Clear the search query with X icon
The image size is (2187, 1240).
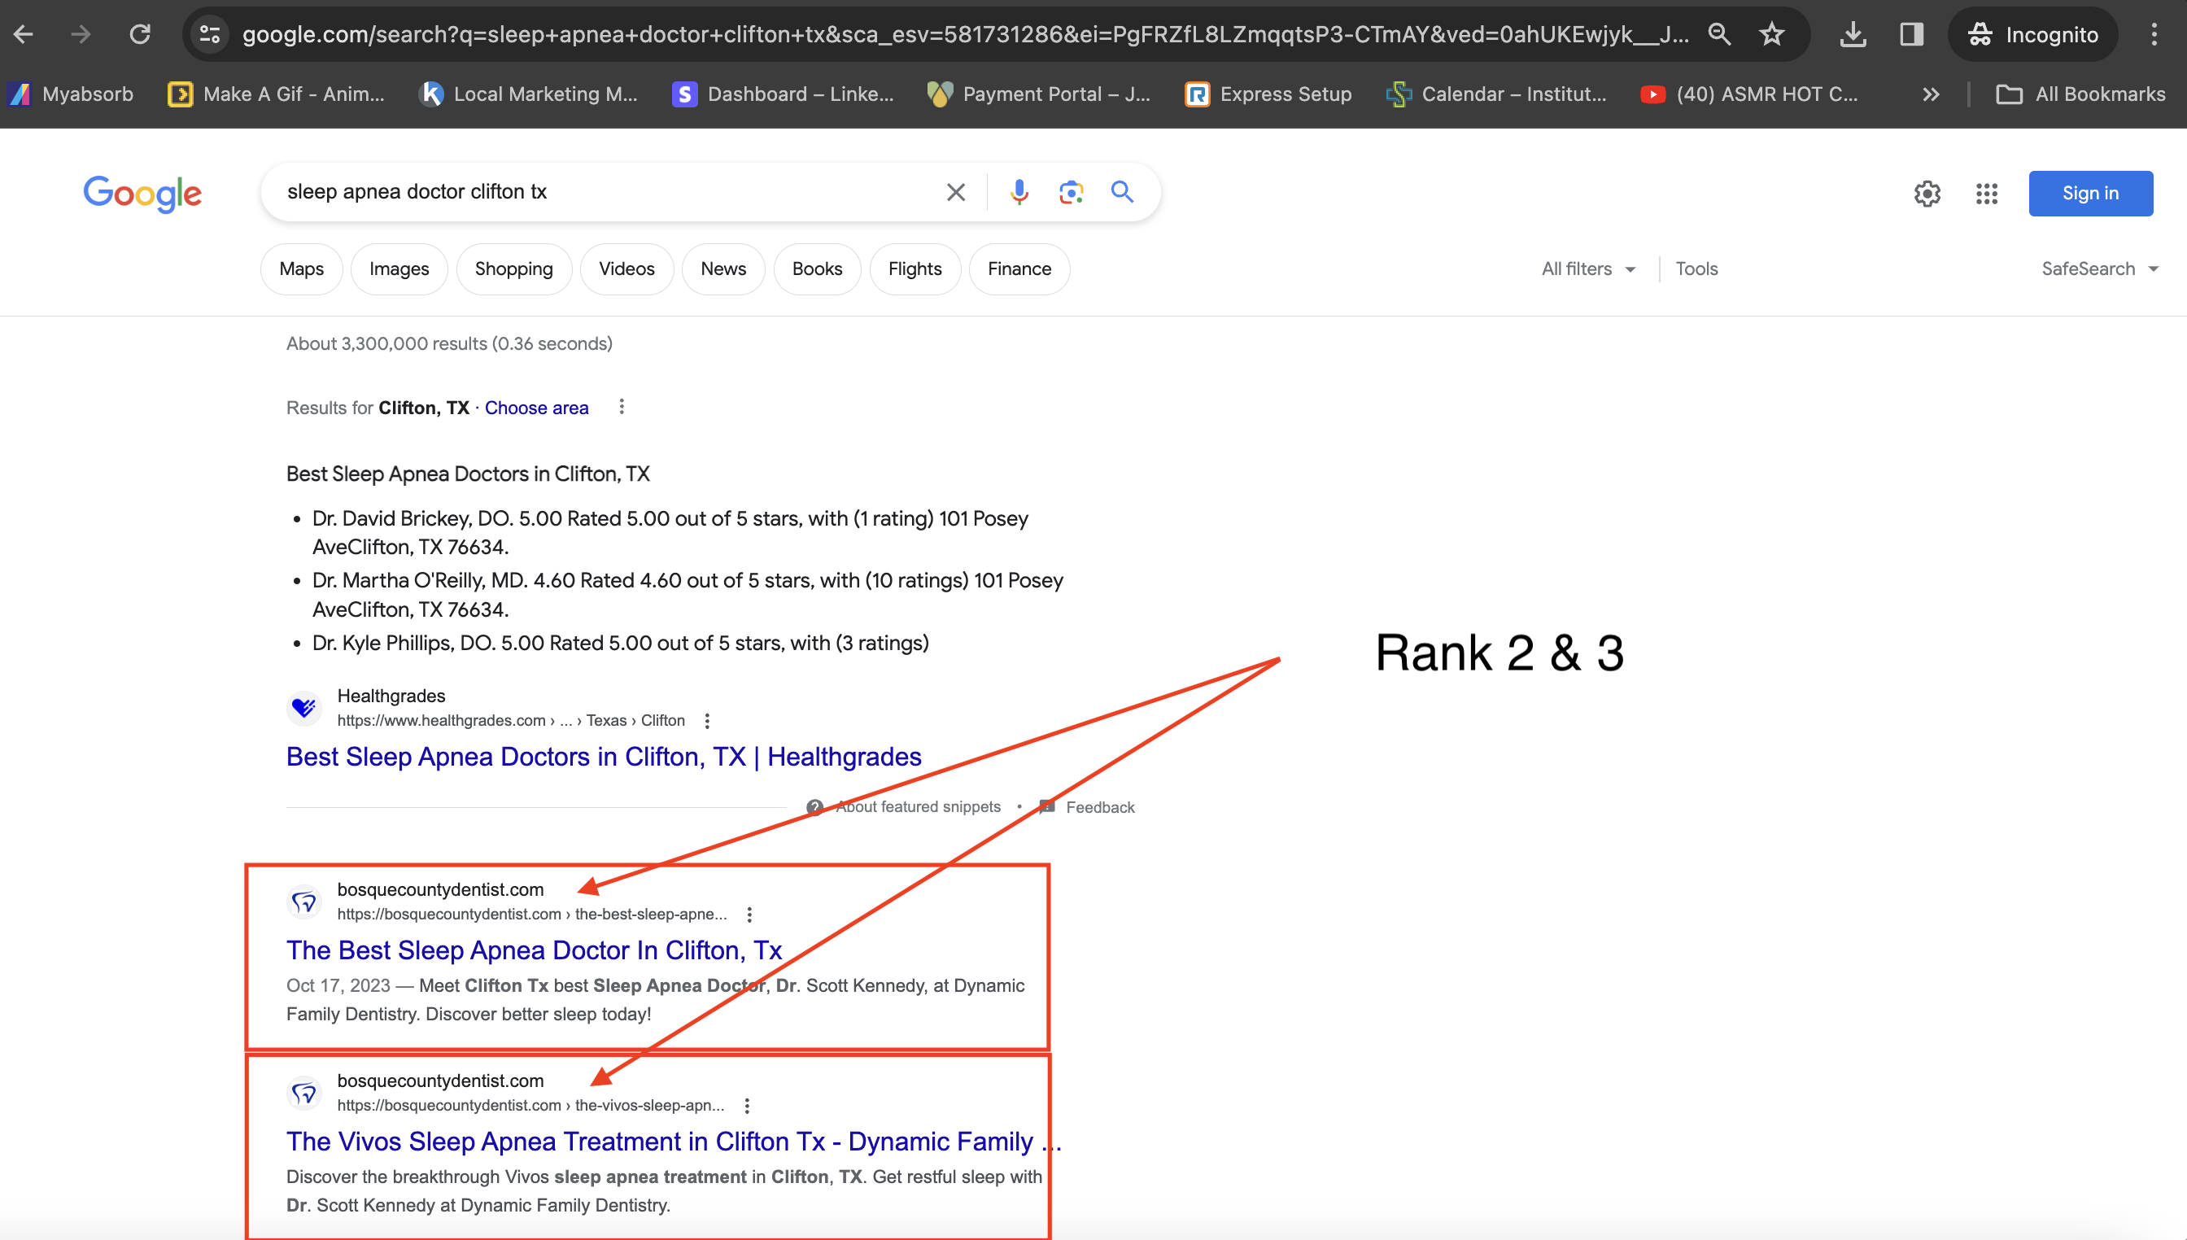click(x=955, y=192)
